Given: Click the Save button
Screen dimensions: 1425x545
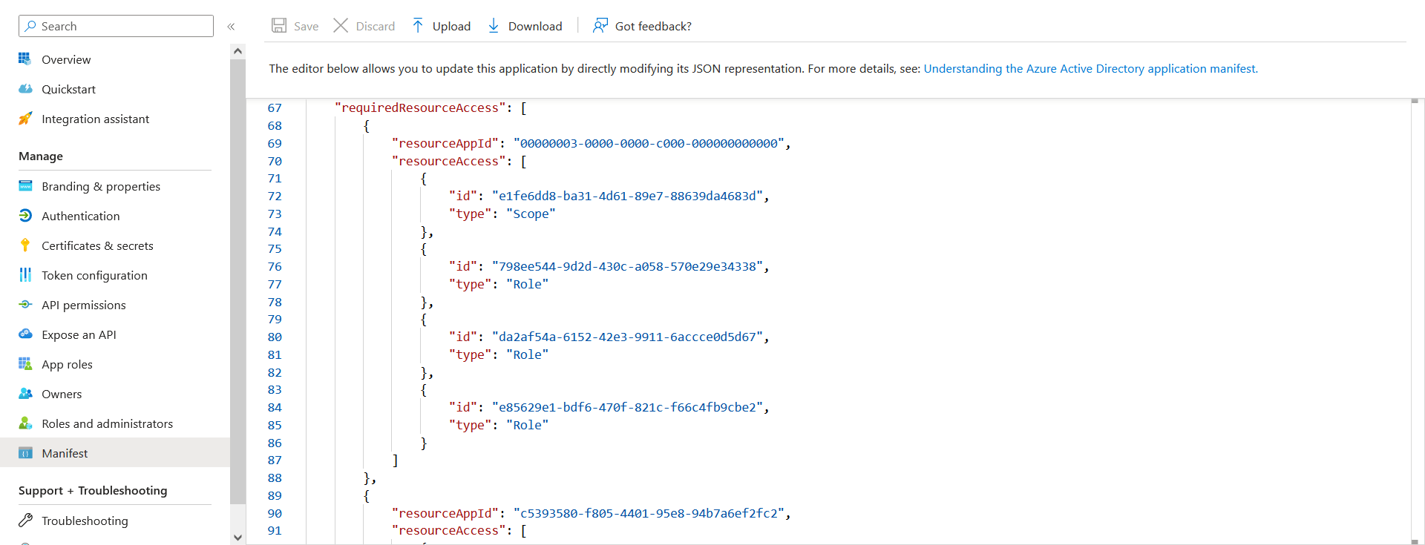Looking at the screenshot, I should tap(295, 26).
